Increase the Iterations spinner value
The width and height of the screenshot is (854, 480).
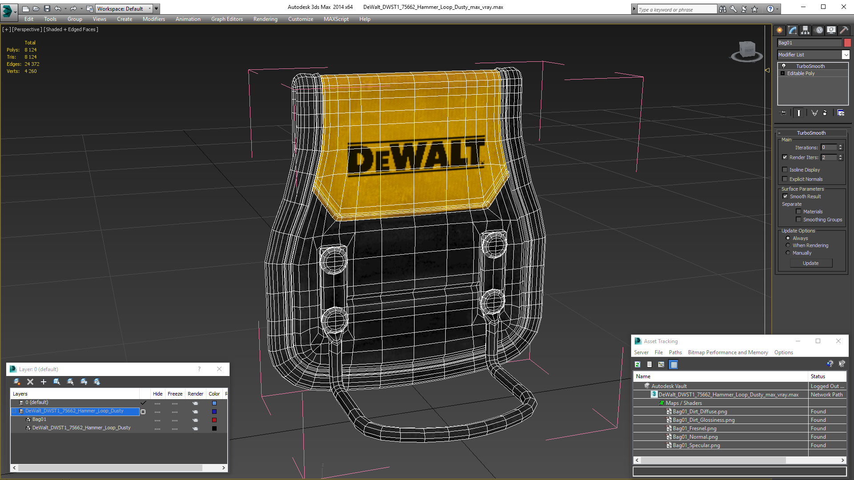(840, 145)
